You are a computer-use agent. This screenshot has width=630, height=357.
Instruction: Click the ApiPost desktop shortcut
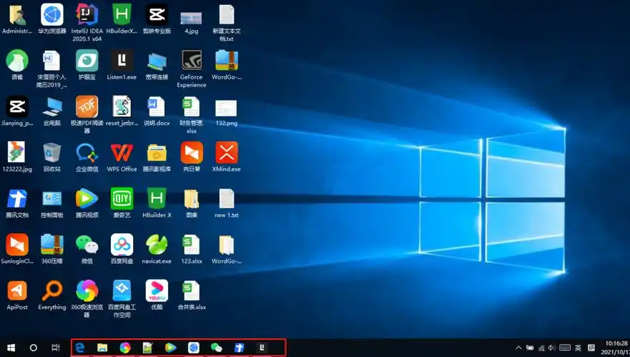(x=17, y=291)
